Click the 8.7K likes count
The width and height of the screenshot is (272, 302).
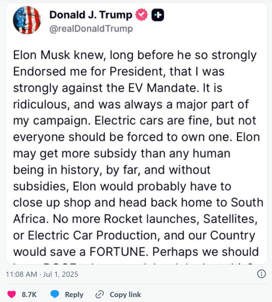click(x=29, y=294)
